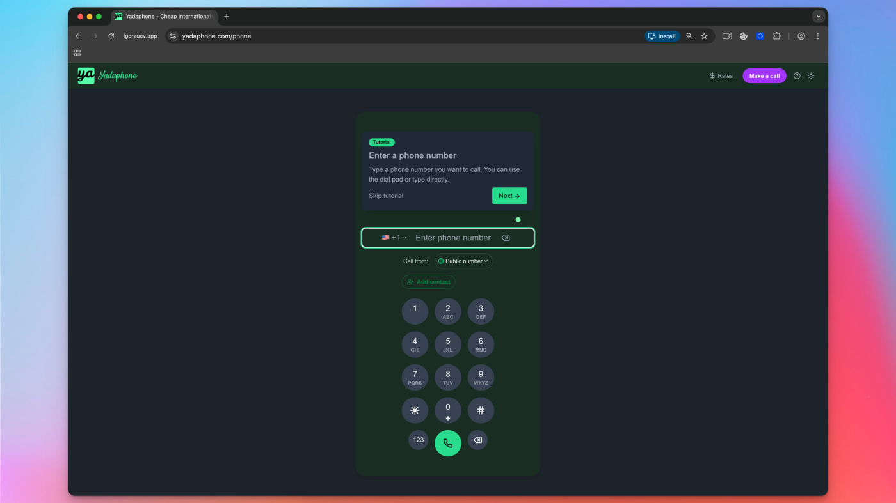Image resolution: width=896 pixels, height=503 pixels.
Task: Click the Enter phone number field
Action: tap(453, 238)
